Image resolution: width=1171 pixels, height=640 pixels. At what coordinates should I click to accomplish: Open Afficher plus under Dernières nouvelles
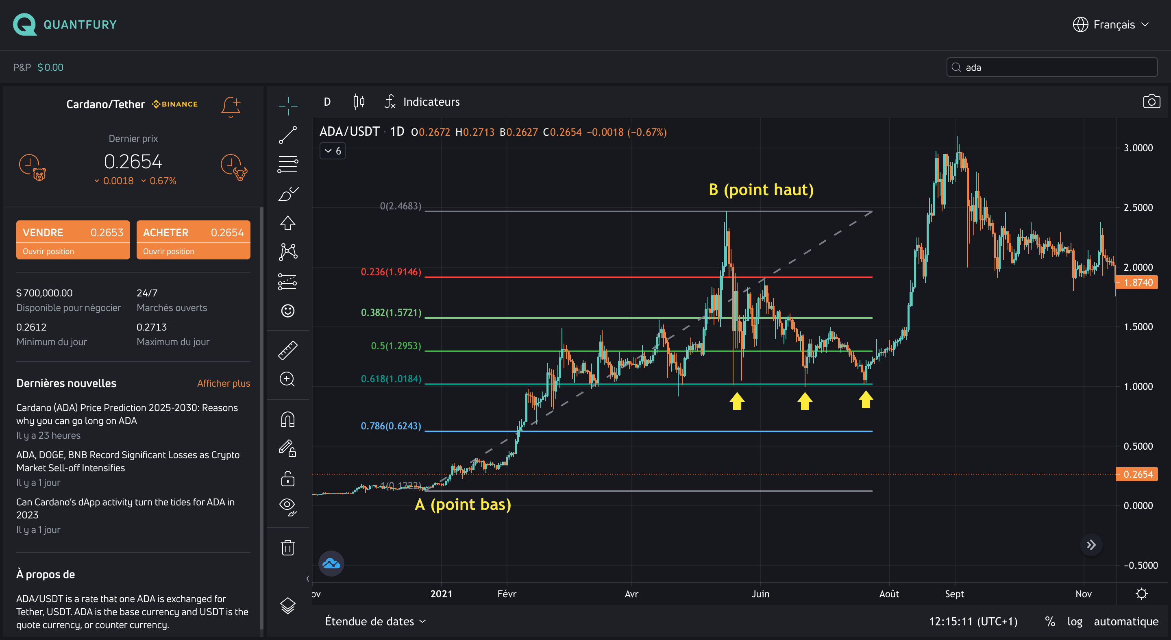point(224,383)
